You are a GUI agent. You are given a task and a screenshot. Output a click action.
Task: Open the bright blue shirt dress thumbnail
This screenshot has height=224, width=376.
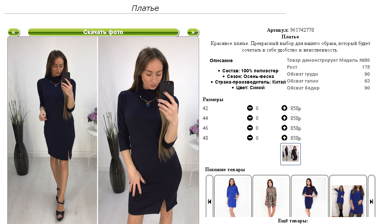coord(233,197)
